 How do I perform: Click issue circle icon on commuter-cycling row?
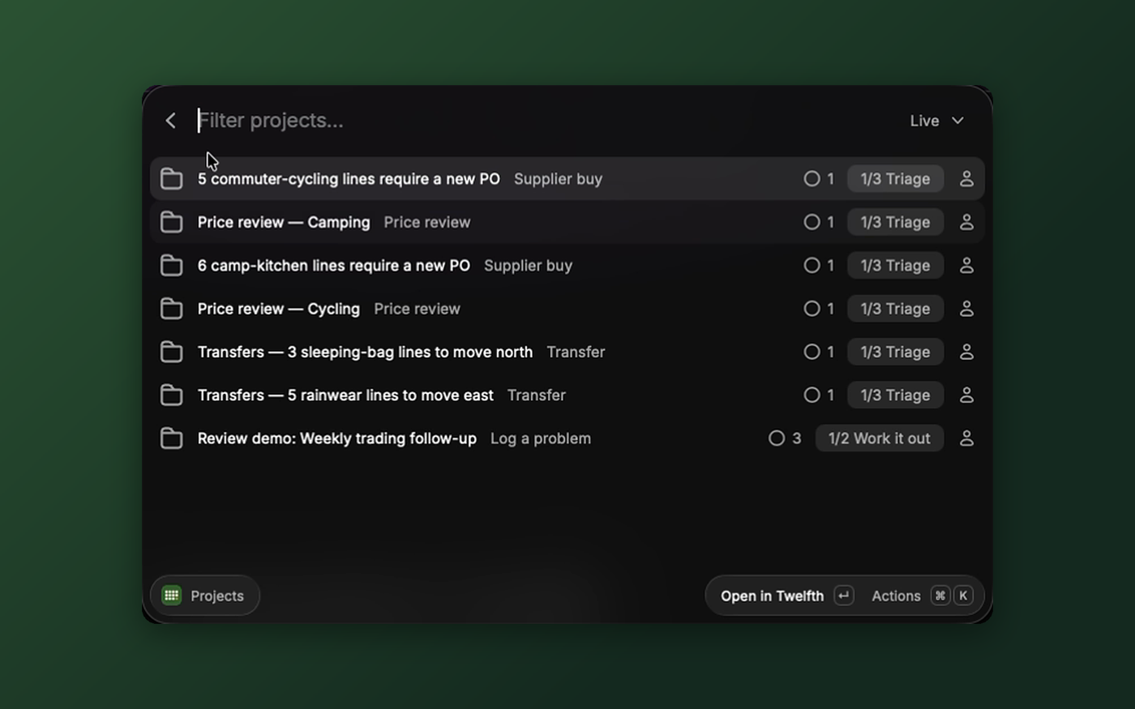(x=812, y=179)
